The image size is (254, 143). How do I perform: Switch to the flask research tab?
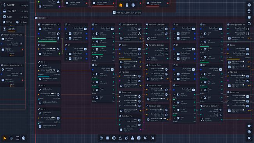[x=127, y=5]
